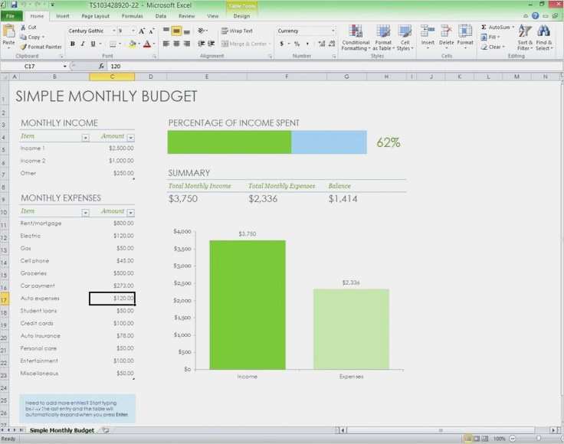Select the Rent/mortgage amount cell $800.00

[x=112, y=223]
